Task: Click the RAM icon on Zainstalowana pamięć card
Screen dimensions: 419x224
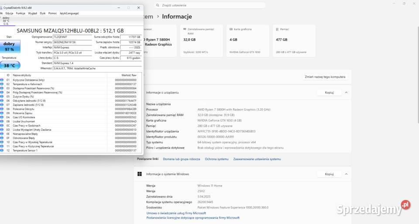Action: coord(185,29)
